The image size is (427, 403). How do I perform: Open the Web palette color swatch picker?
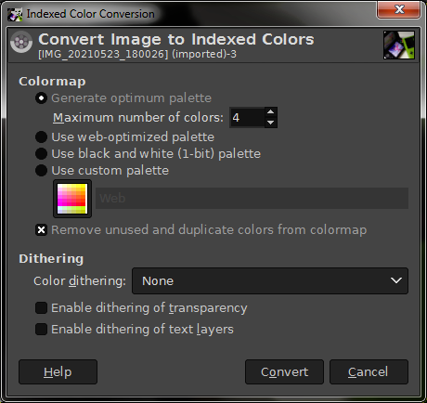[72, 199]
